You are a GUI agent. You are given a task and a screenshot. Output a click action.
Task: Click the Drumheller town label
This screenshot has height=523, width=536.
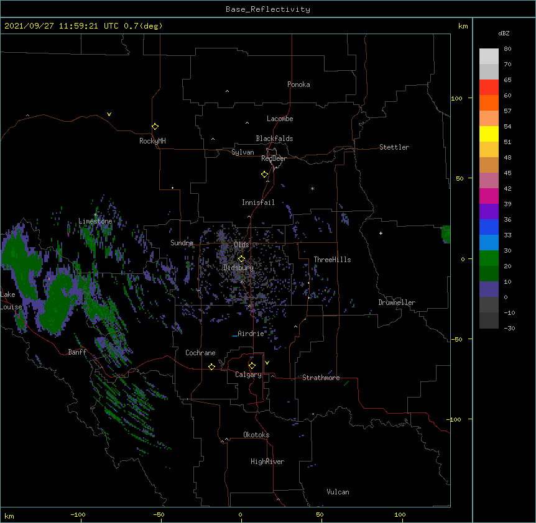click(397, 302)
